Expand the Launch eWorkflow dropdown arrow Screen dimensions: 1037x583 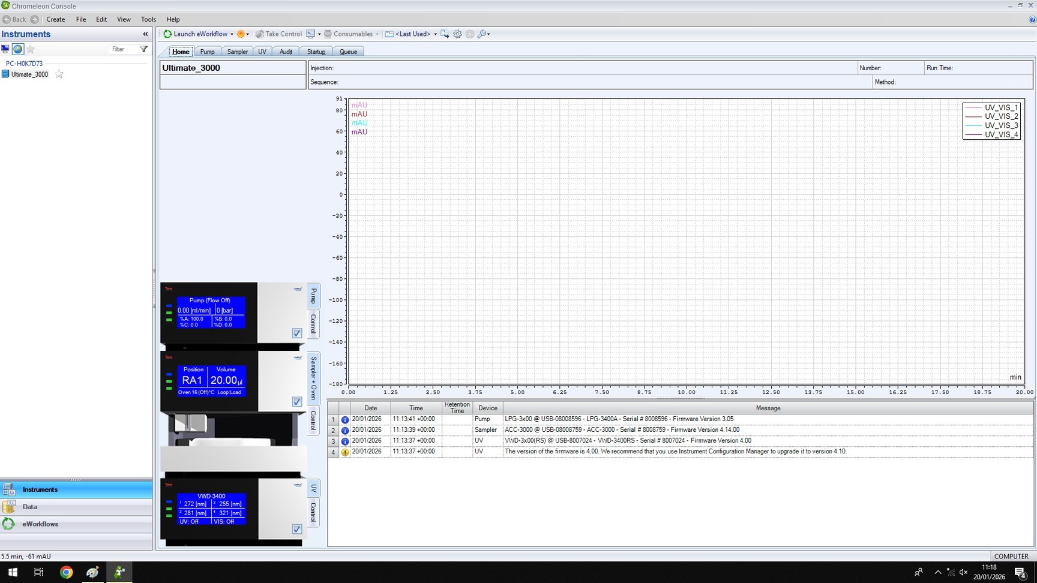click(x=232, y=34)
